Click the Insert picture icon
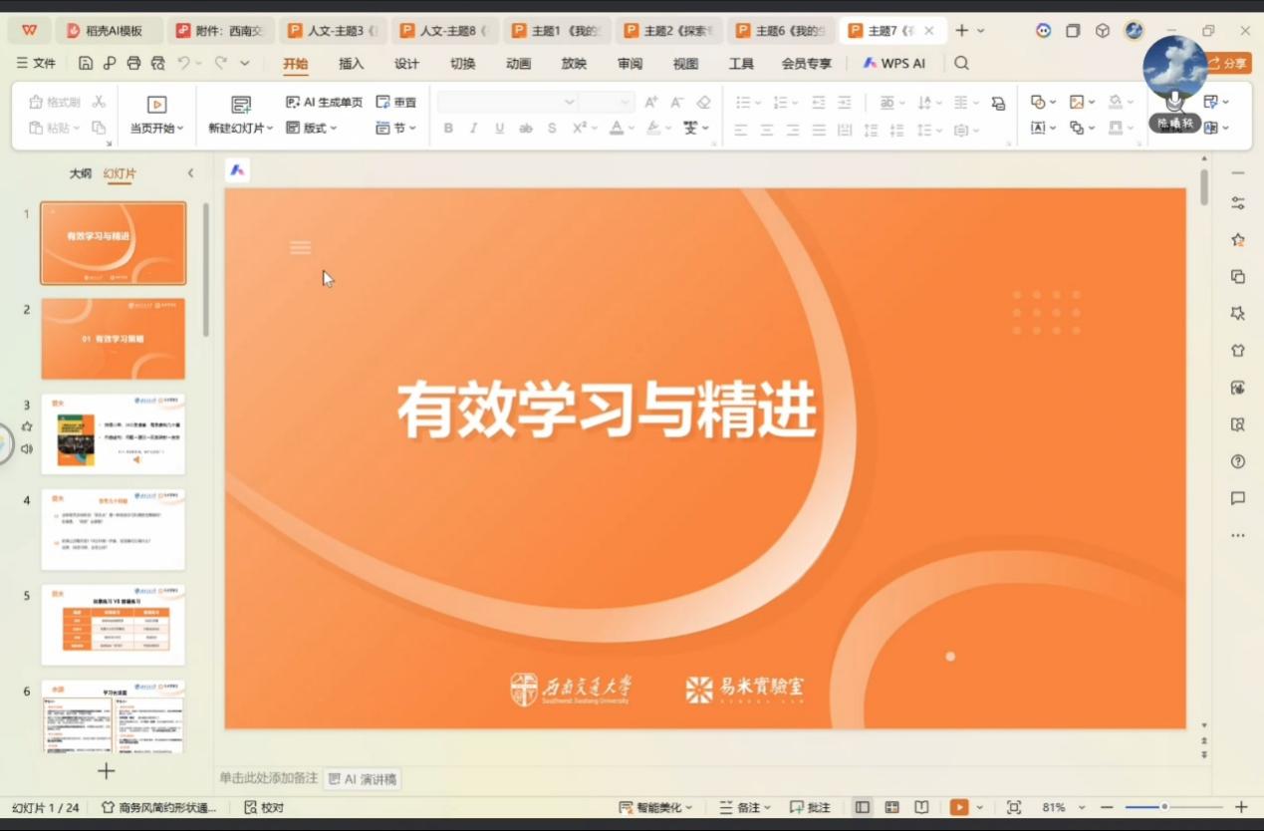This screenshot has width=1264, height=831. 1077,102
